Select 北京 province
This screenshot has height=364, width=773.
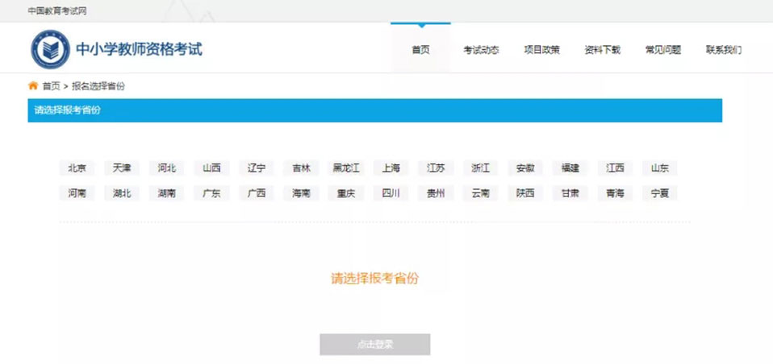pos(77,168)
